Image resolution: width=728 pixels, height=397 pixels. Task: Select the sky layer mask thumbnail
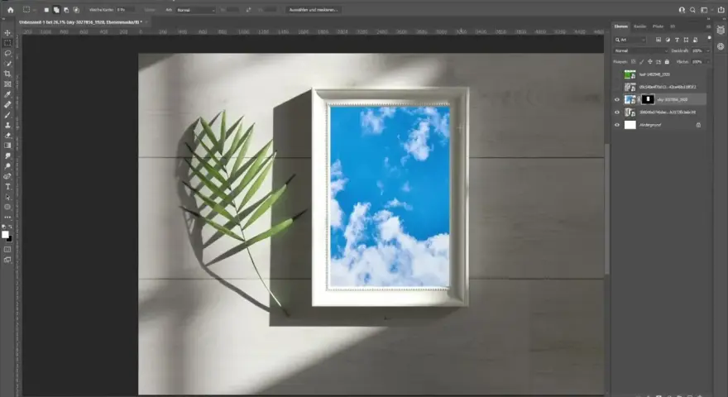click(x=648, y=99)
